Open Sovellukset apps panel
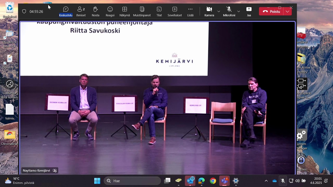 click(x=175, y=12)
